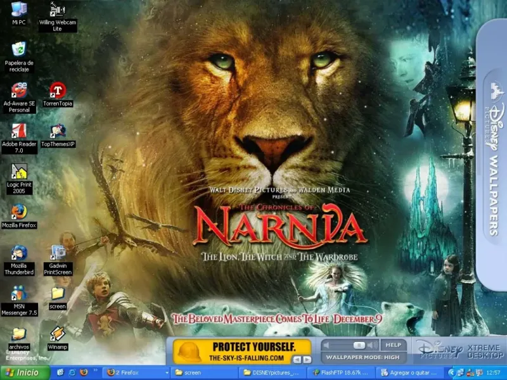Switch to Agregar o quitar taskbar window
This screenshot has width=507, height=380.
point(409,372)
